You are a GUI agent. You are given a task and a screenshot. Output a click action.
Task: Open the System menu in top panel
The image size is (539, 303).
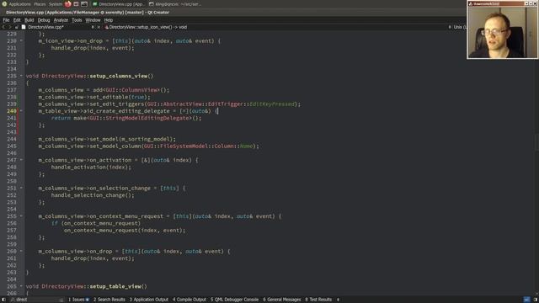pyautogui.click(x=56, y=4)
